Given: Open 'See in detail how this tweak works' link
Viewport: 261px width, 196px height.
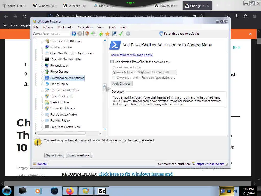Looking at the screenshot, I should click(132, 55).
